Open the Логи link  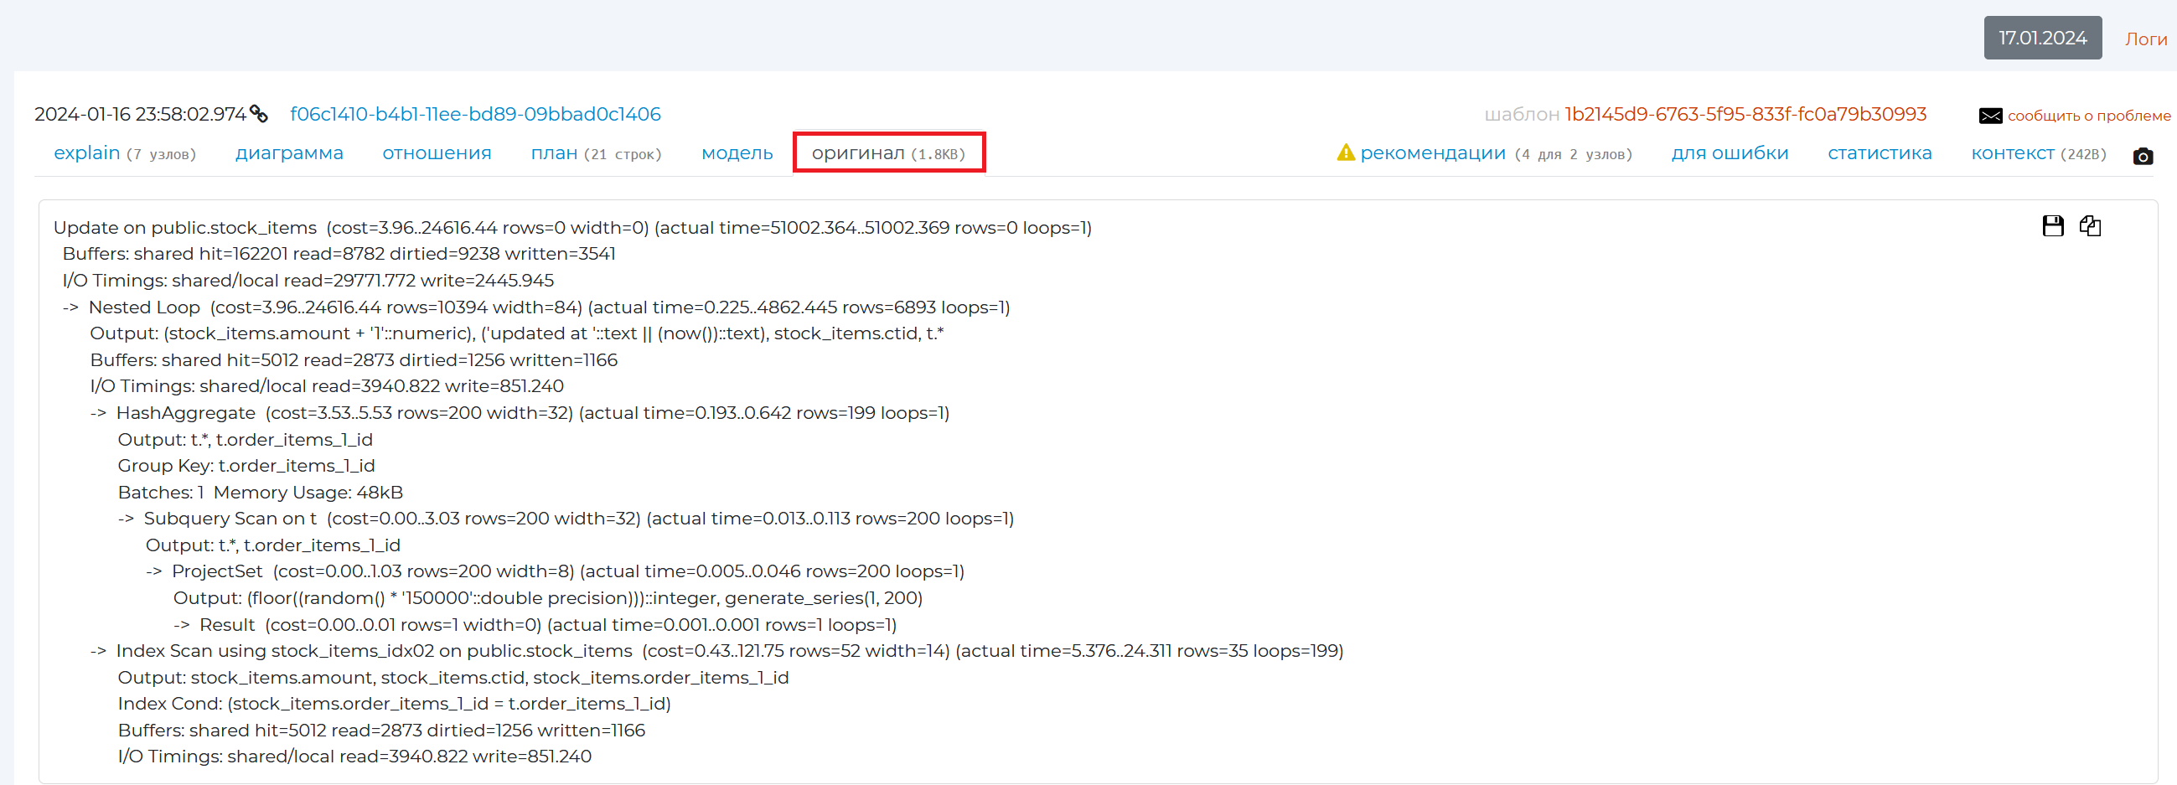(2145, 39)
